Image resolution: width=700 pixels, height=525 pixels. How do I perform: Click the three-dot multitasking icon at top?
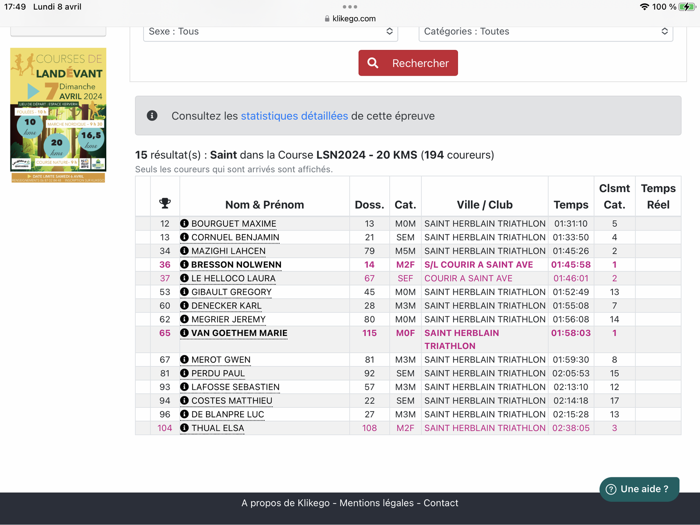click(x=350, y=7)
